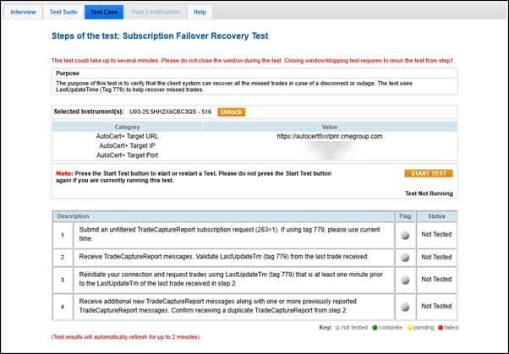509x354 pixels.
Task: Click the AutoCert+ Target URL value
Action: [329, 135]
